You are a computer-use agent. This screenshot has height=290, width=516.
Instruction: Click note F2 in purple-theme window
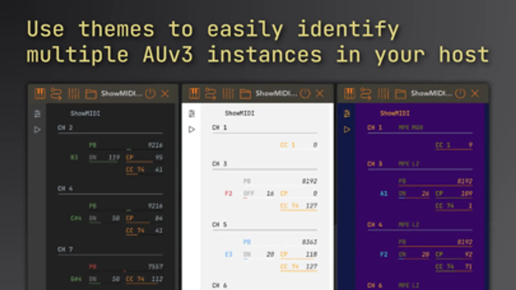[384, 255]
